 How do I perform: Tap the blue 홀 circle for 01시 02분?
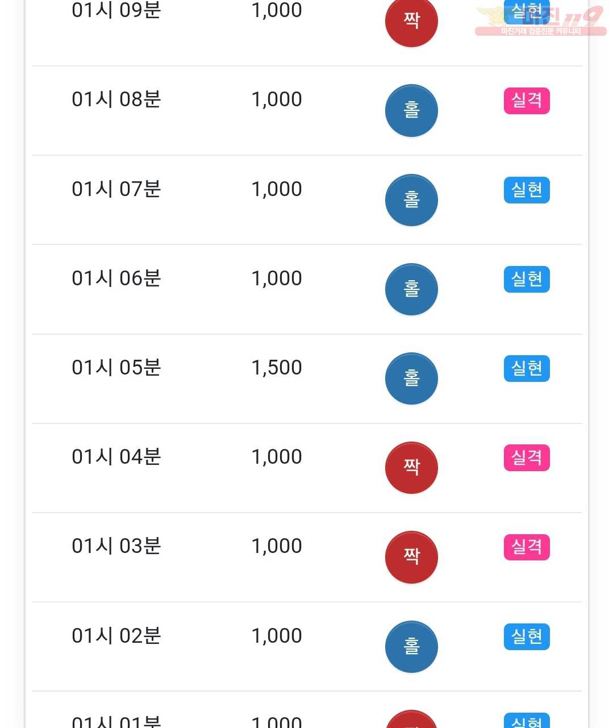[x=411, y=646]
